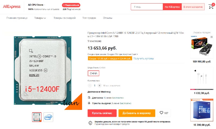Click the Получить купоны link
This screenshot has height=129, width=216.
pyautogui.click(x=144, y=58)
